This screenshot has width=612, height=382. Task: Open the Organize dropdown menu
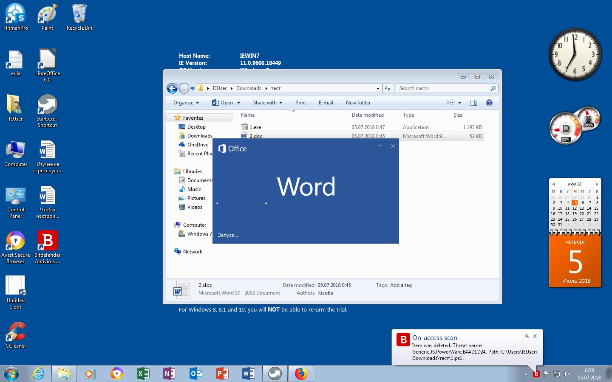click(186, 103)
